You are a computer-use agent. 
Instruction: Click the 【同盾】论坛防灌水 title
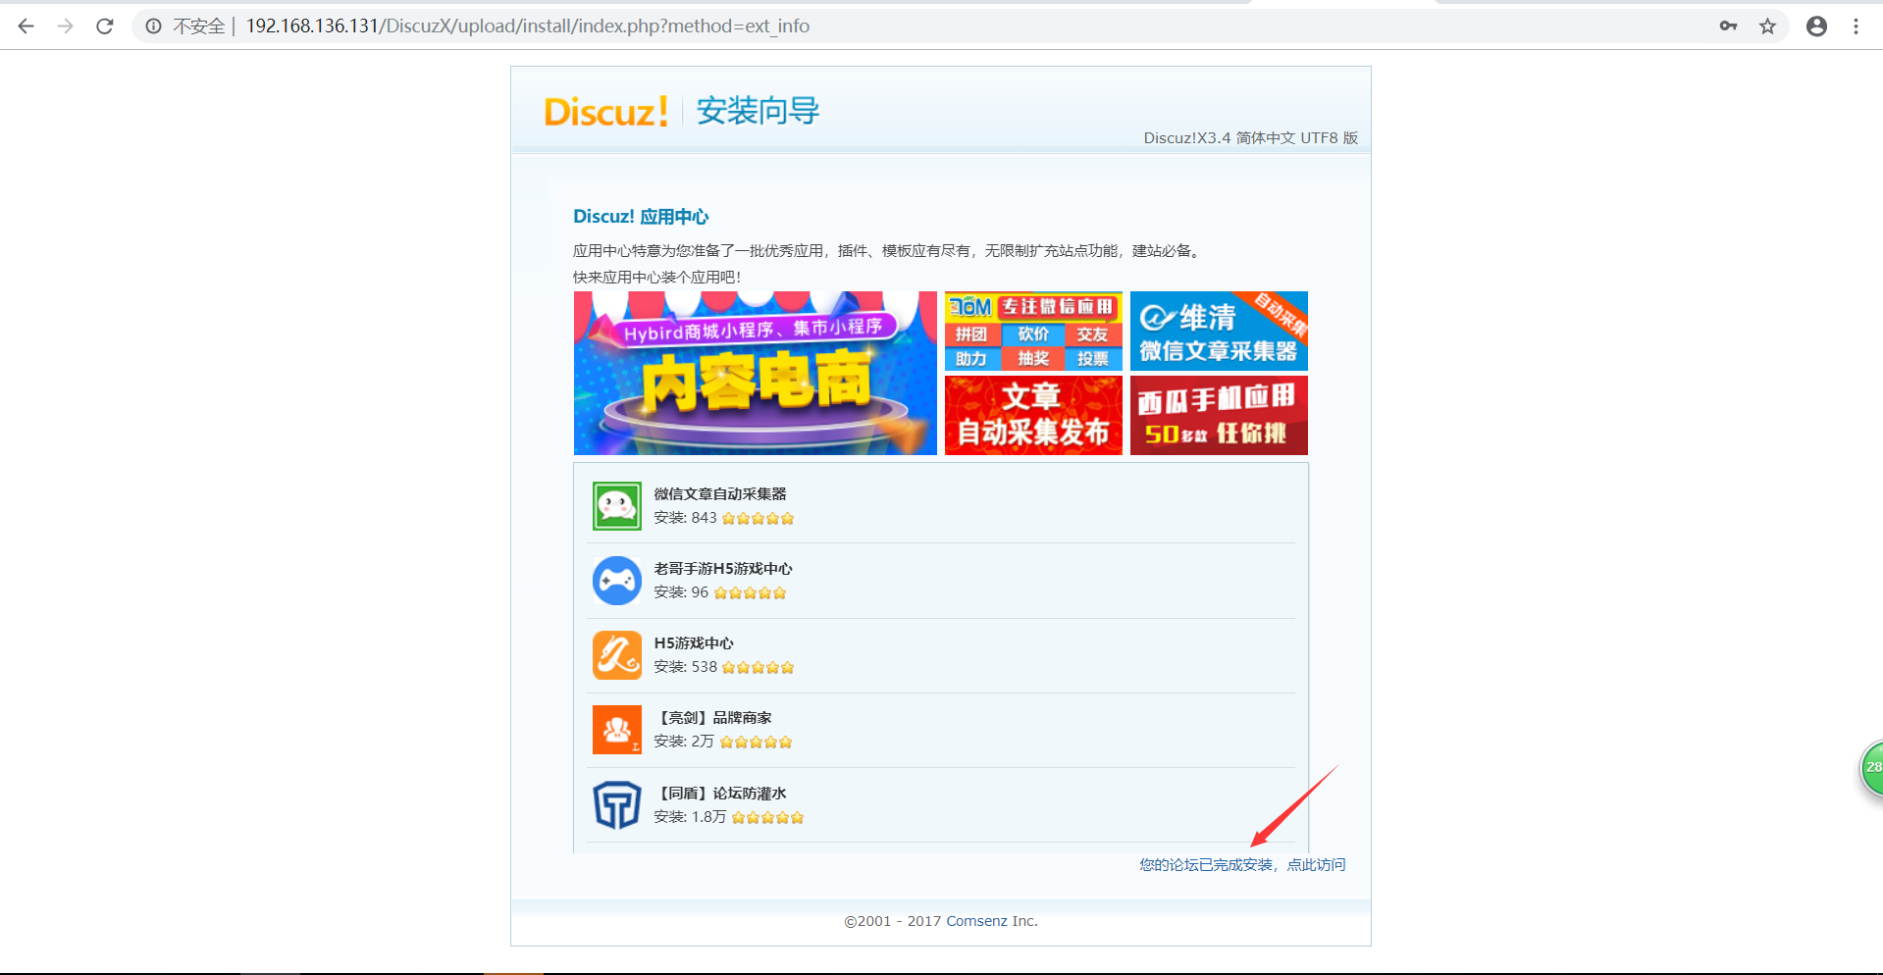[x=720, y=794]
